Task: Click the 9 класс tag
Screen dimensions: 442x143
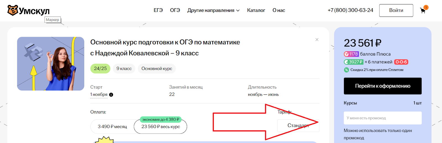Action: 124,68
